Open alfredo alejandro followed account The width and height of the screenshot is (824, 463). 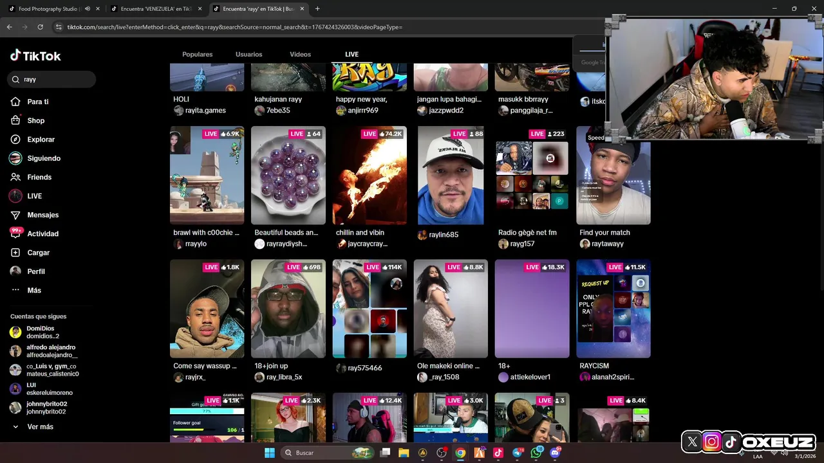pyautogui.click(x=44, y=351)
